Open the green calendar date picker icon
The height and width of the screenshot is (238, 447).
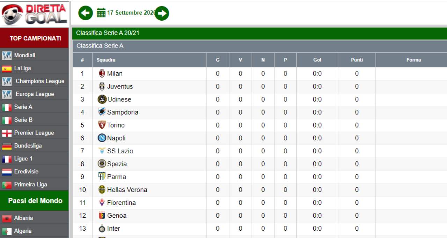tap(101, 13)
